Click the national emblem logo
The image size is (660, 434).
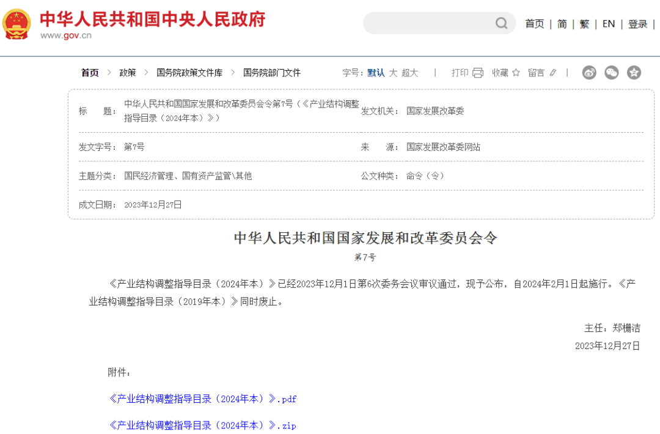16,24
